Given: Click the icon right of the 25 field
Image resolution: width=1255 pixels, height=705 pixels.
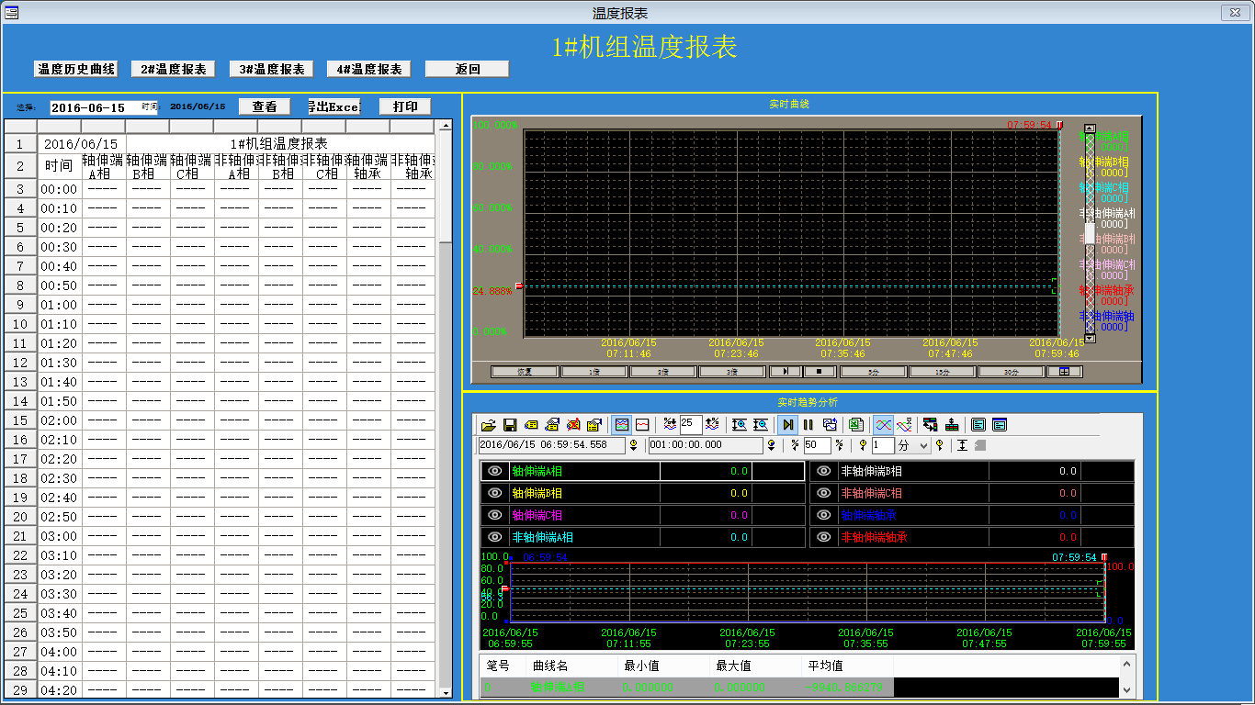Looking at the screenshot, I should 712,425.
